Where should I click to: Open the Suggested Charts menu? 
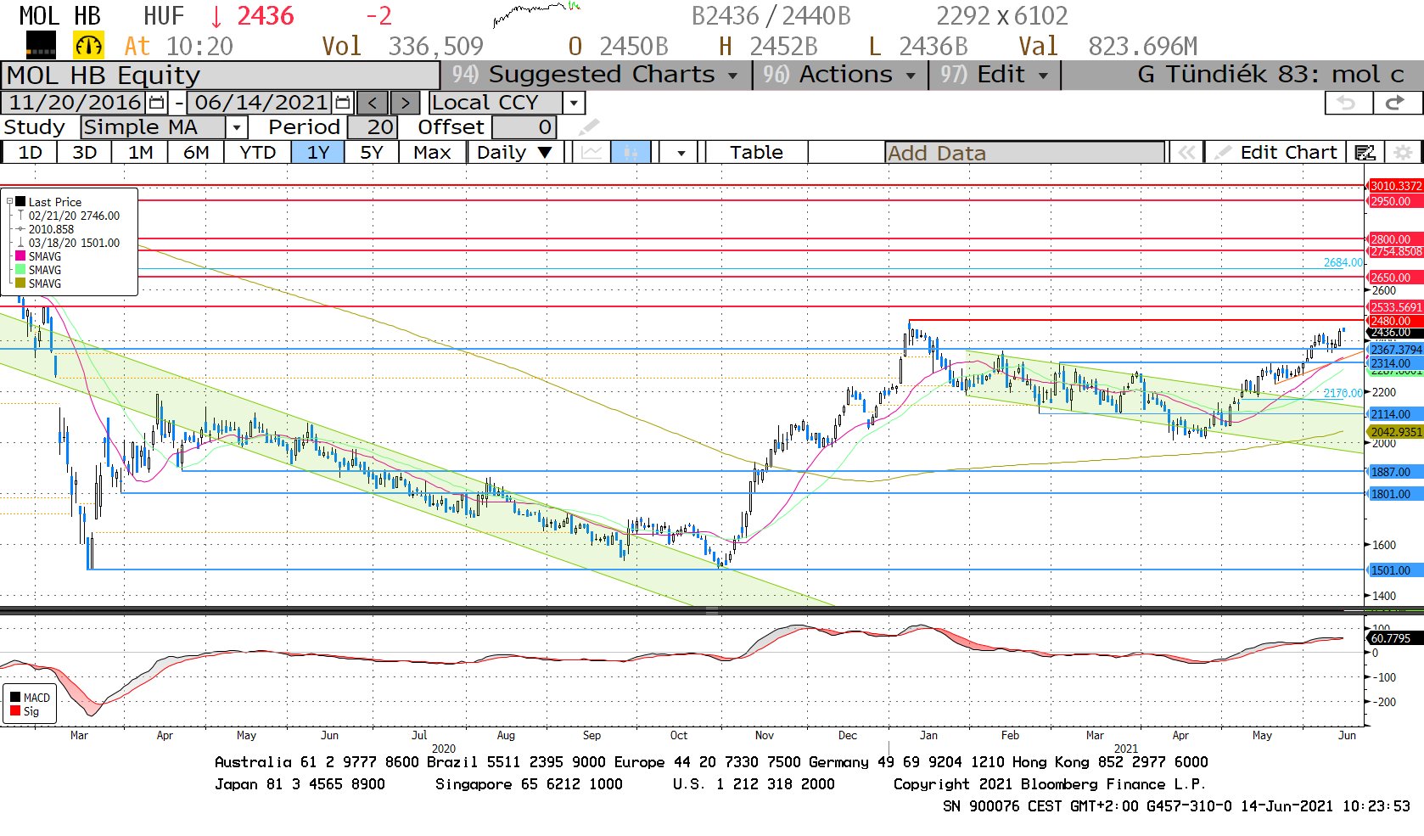[596, 75]
